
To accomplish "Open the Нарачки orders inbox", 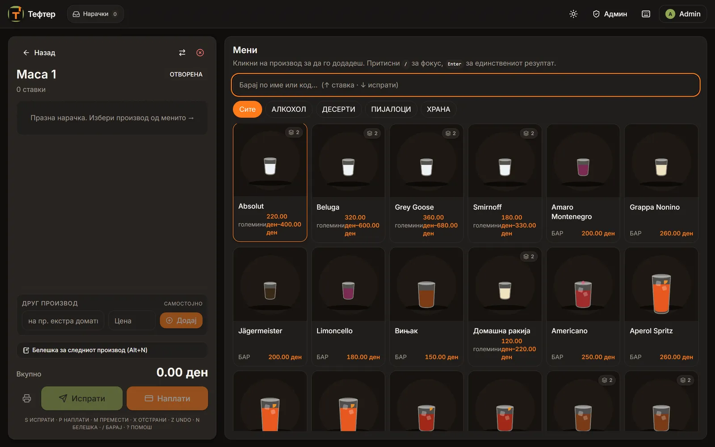I will pos(95,14).
